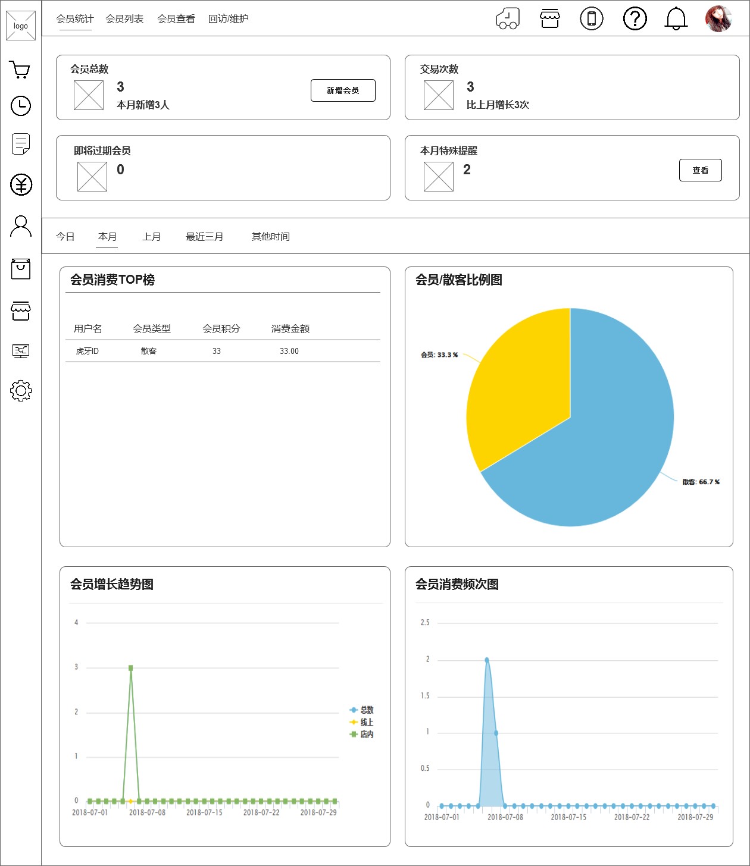Open the yen finance sidebar icon

21,185
